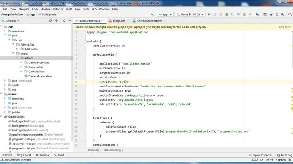Viewport: 293px width, 164px height.
Task: Open the Build tool window
Action: [x=59, y=155]
